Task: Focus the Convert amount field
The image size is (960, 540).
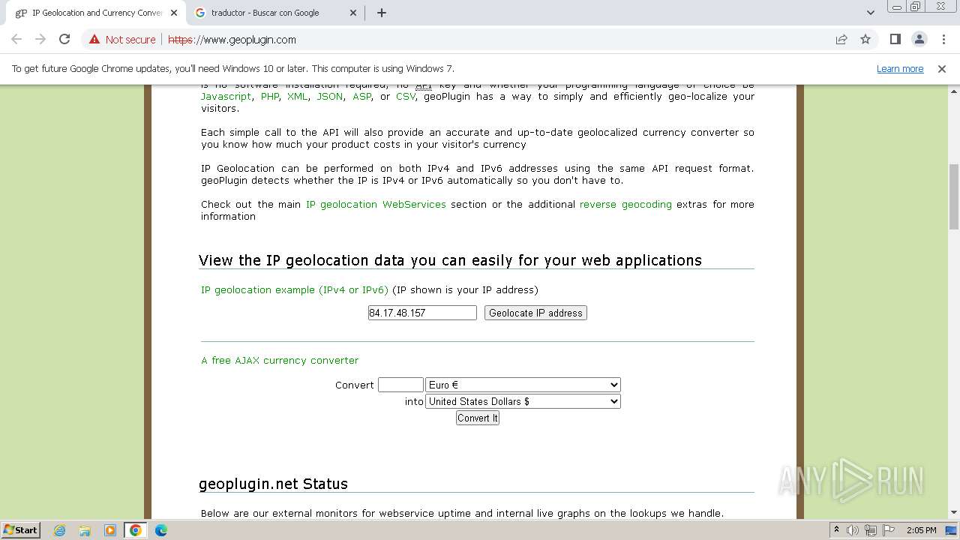Action: 400,385
